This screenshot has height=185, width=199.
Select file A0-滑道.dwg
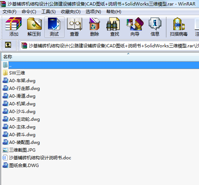(22, 96)
